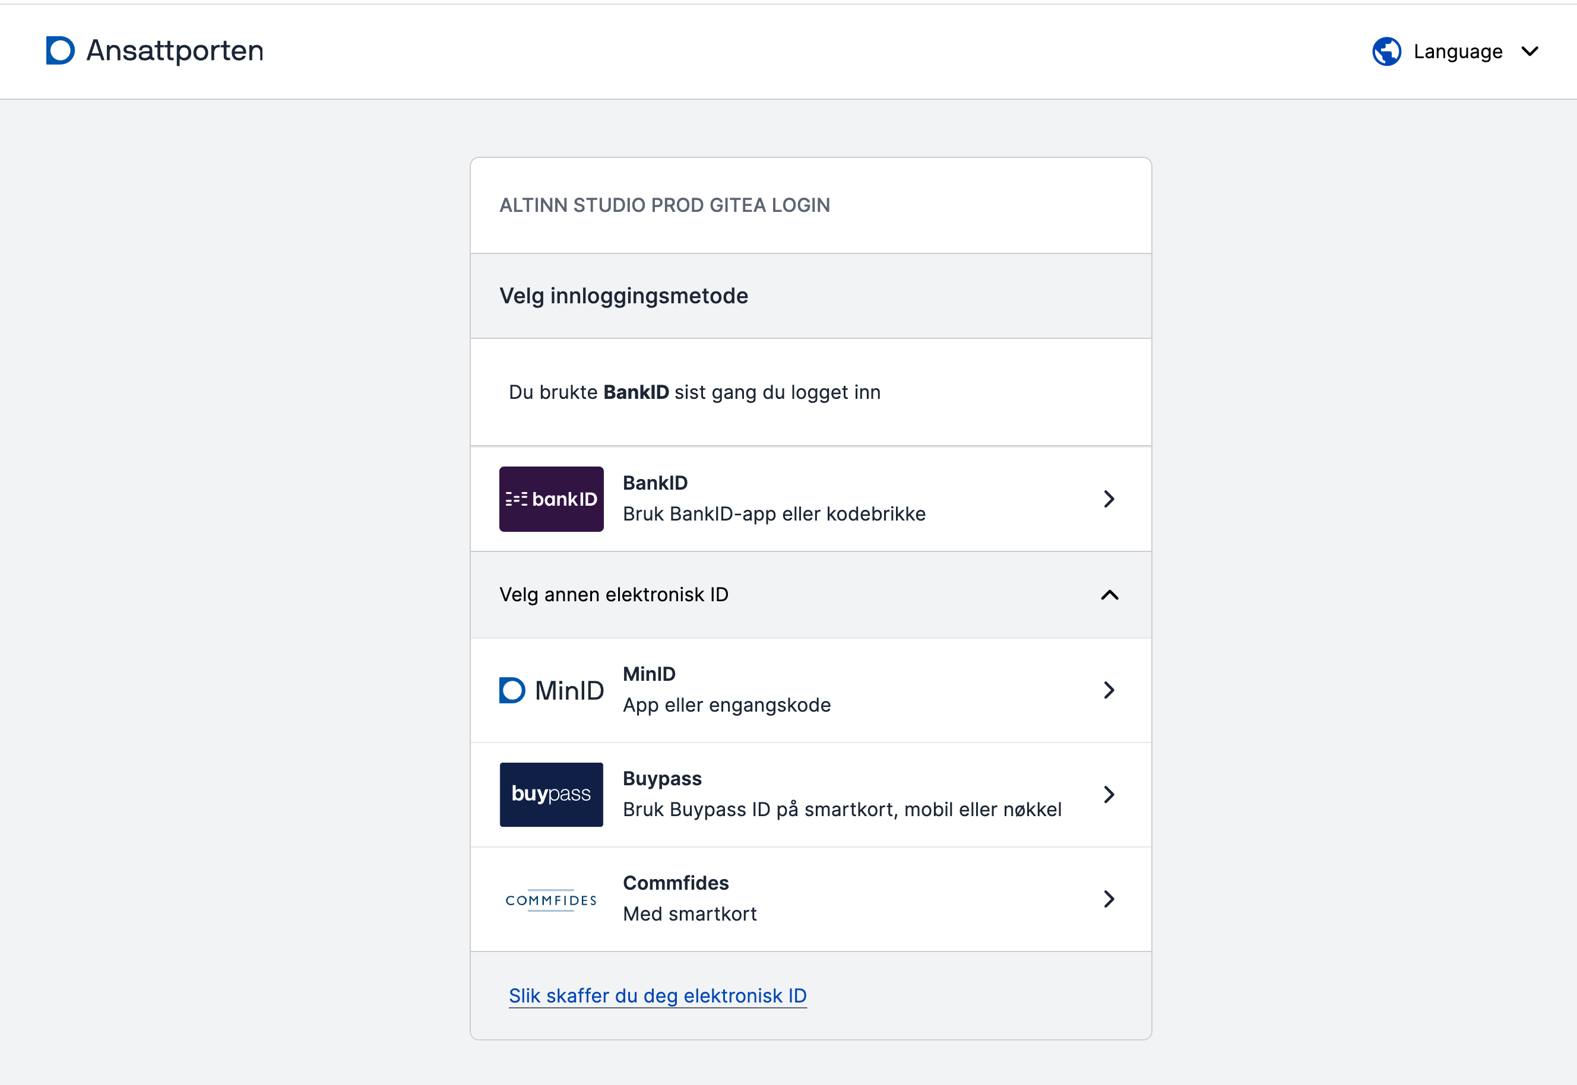The width and height of the screenshot is (1577, 1085).
Task: Click Du brukte BankID sist gang text
Action: click(694, 392)
